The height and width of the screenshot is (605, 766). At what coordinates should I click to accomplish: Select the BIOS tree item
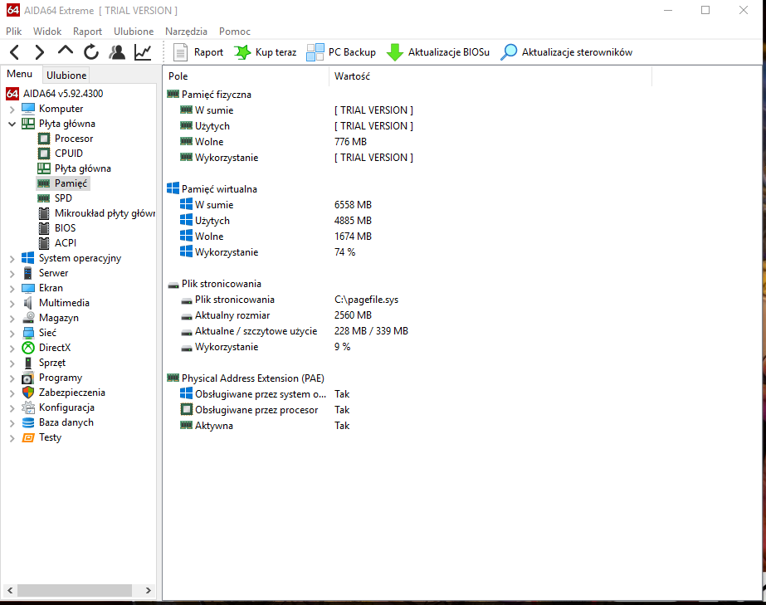point(65,227)
